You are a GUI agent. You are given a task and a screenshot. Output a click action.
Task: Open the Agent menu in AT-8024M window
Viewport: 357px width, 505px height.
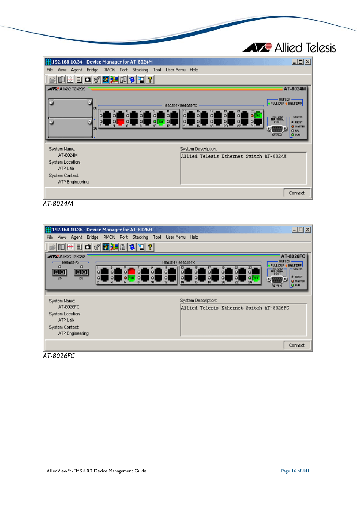pos(77,70)
